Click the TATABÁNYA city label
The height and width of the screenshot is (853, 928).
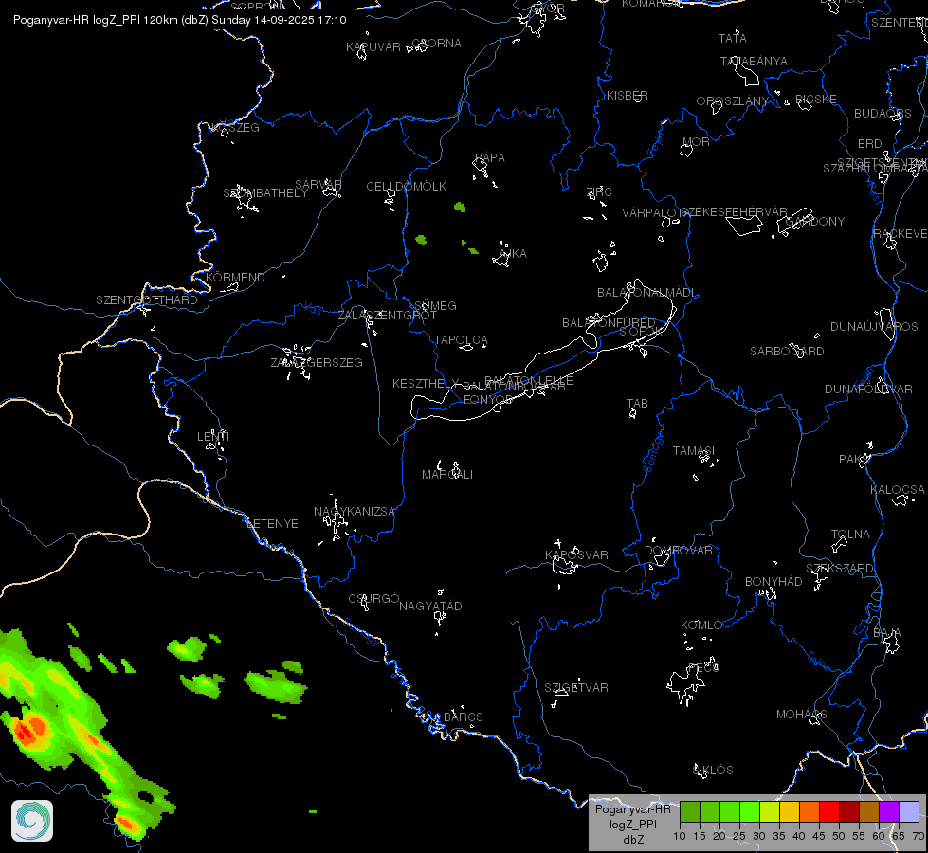click(x=754, y=61)
